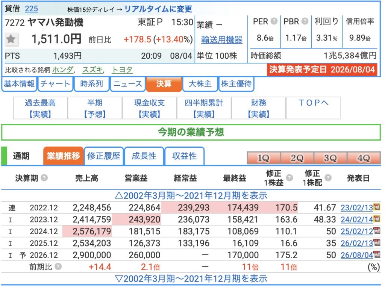
Task: Toggle the 3Q quarter button
Action: pyautogui.click(x=330, y=158)
